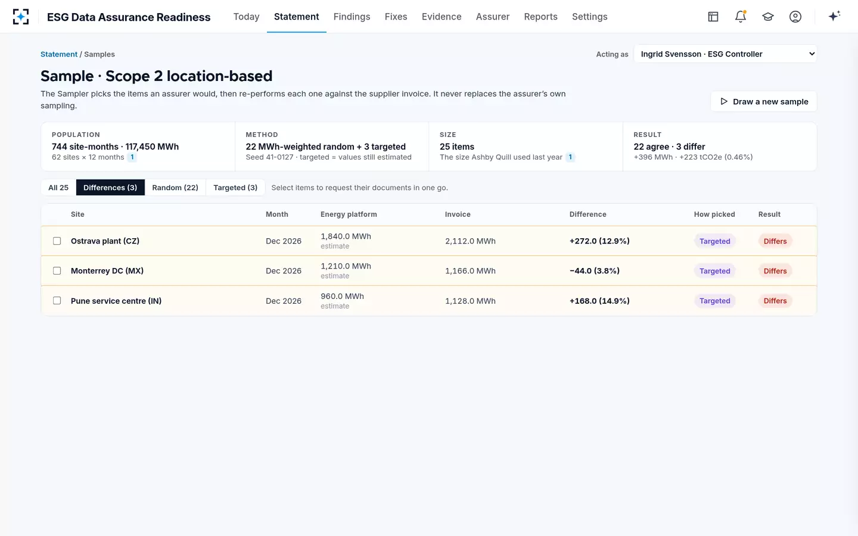
Task: Click the 1,210.0 MWh estimate value
Action: [346, 266]
